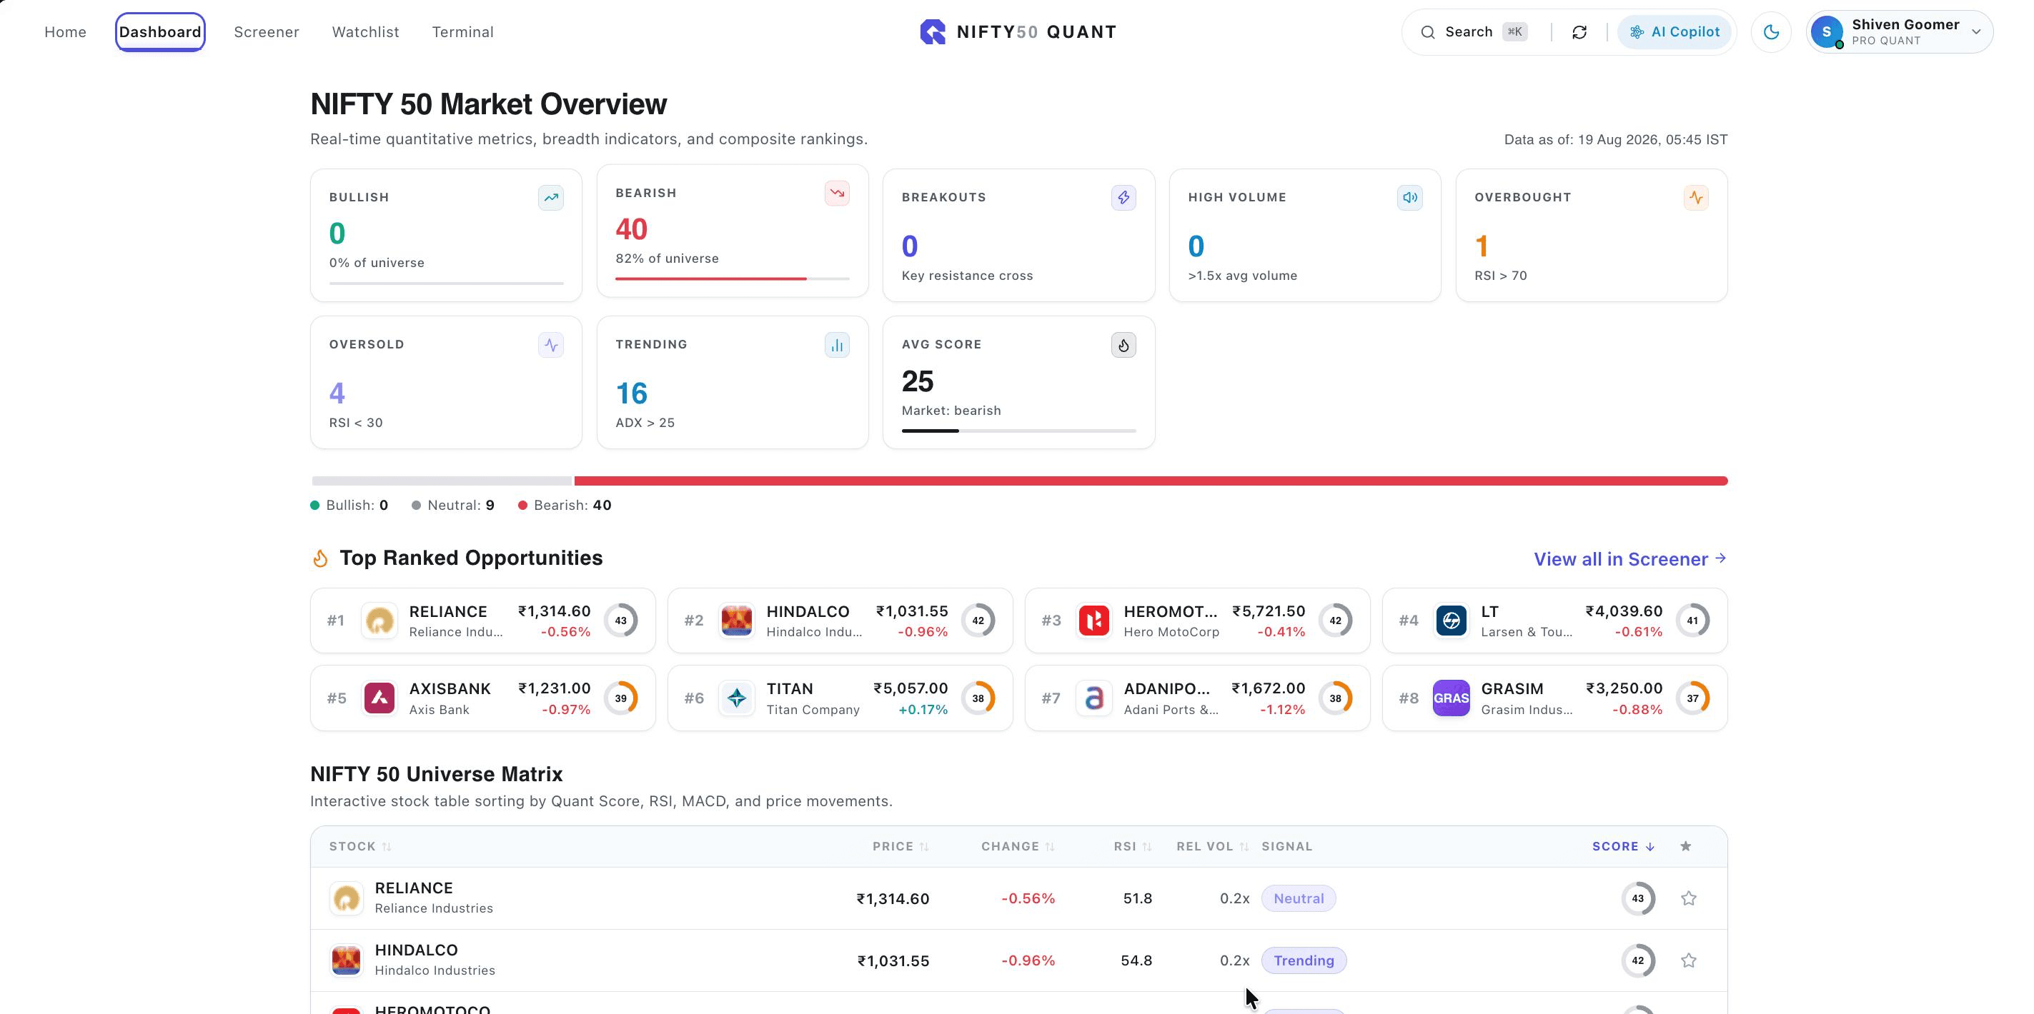Open the Terminal tab
Viewport: 2034px width, 1014px height.
click(462, 32)
